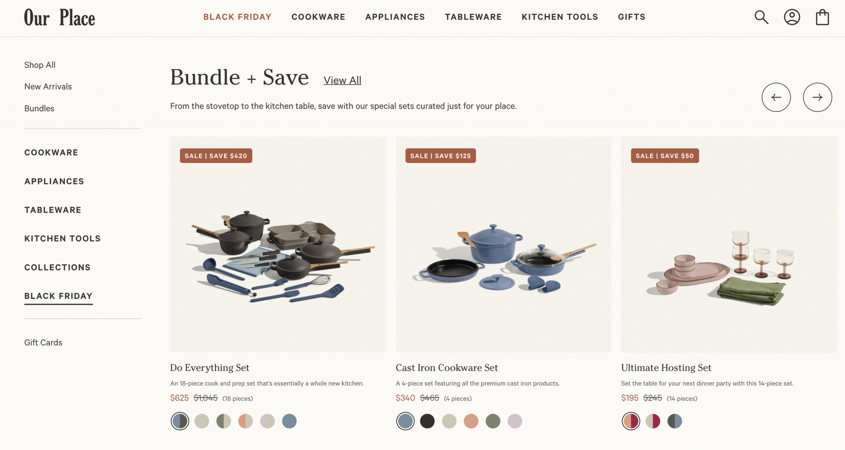
Task: Select sage green swatch for Cast Iron Set
Action: [x=493, y=421]
